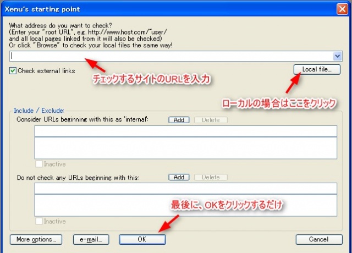
Task: Click the e-mail... button
Action: tap(91, 240)
